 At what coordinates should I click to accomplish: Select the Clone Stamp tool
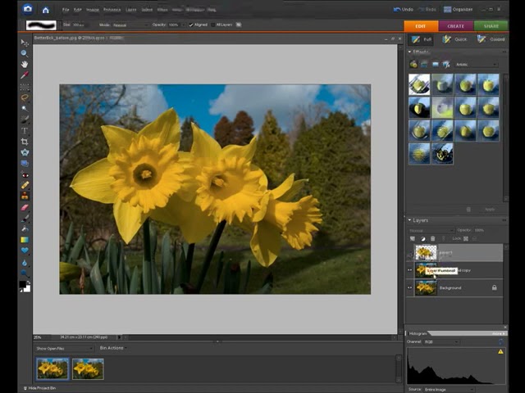coord(25,196)
